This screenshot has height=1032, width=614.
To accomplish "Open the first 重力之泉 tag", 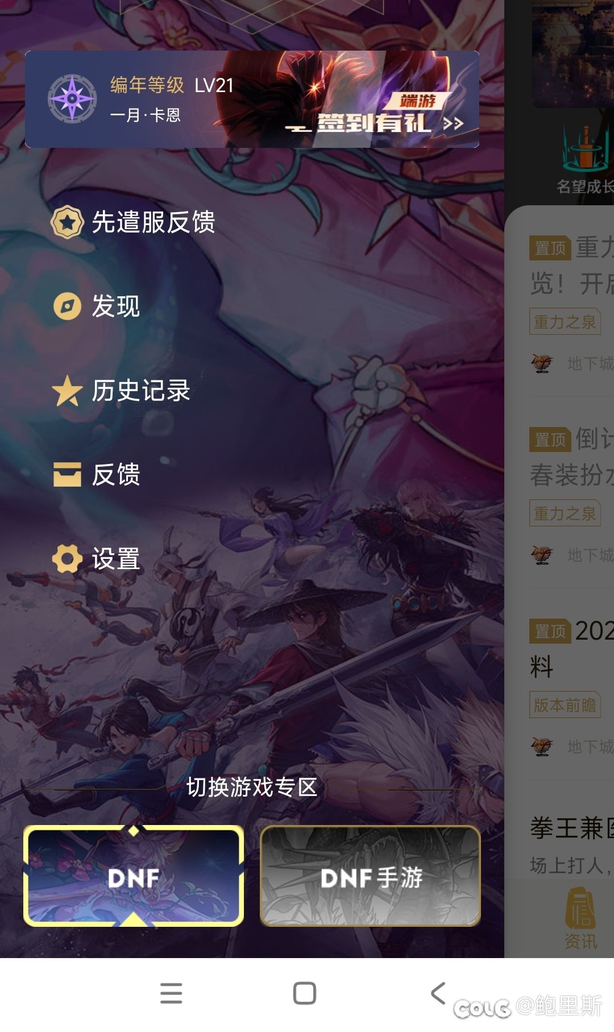I will (x=565, y=322).
